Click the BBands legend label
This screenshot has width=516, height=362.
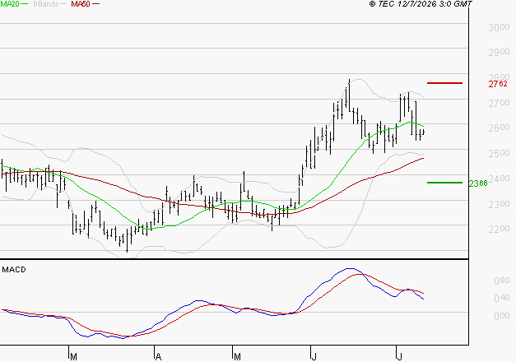[46, 4]
